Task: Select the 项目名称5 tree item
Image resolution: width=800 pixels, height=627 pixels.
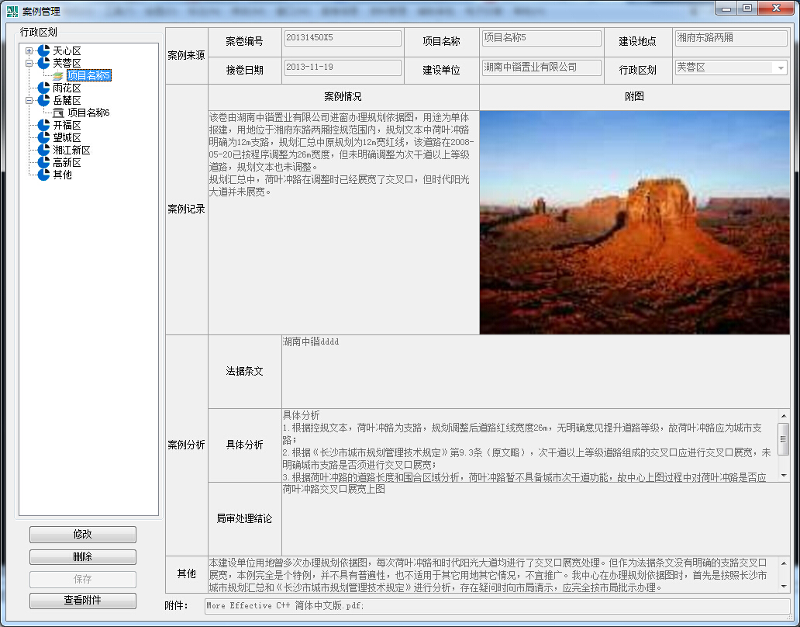Action: coord(89,75)
